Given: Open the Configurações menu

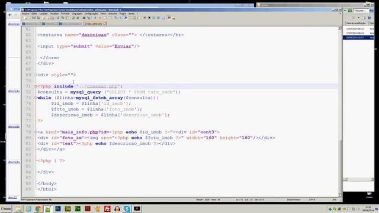Looking at the screenshot, I should coord(91,14).
